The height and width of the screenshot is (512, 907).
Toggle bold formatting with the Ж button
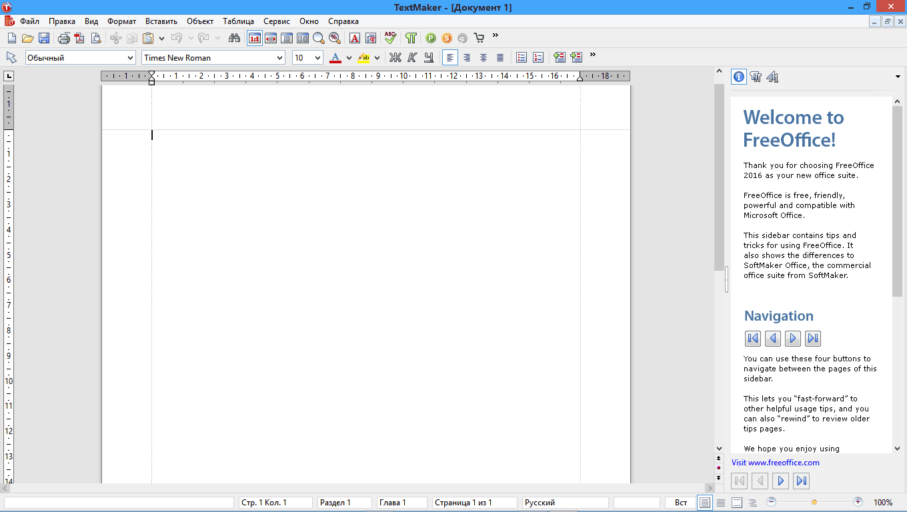pyautogui.click(x=395, y=58)
